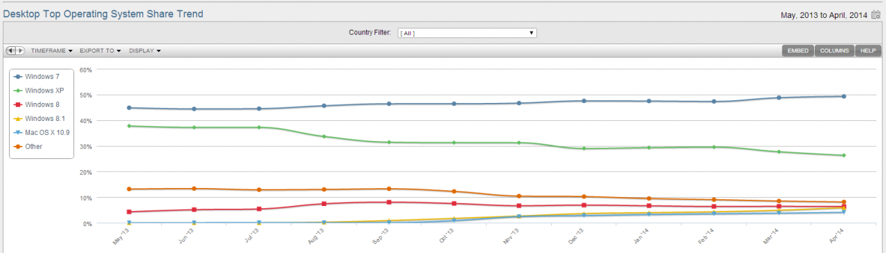Click the Other data point for Nov '13

tap(519, 196)
